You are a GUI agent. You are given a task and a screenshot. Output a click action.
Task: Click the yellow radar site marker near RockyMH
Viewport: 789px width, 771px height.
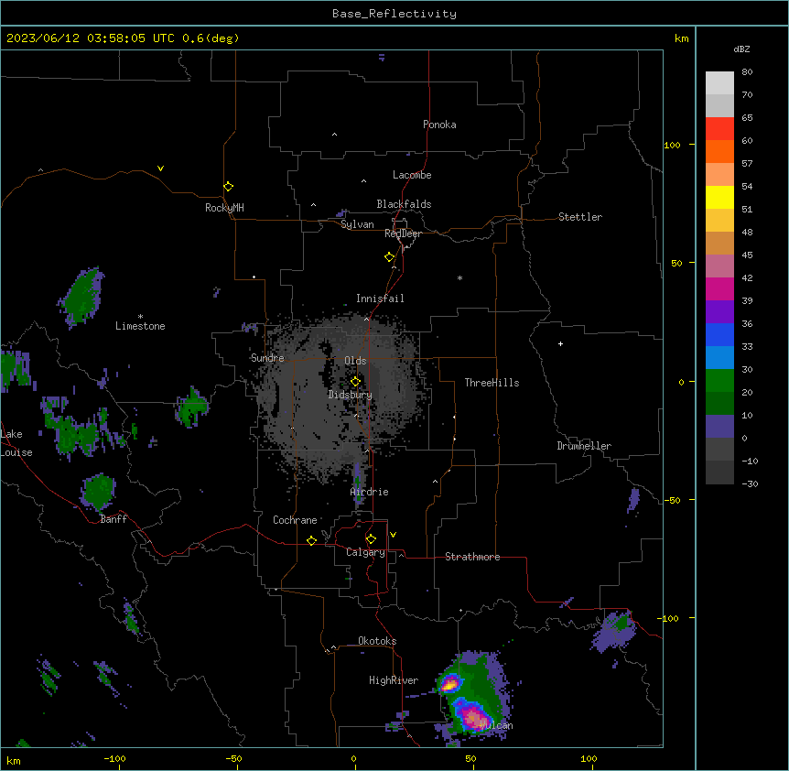coord(229,187)
